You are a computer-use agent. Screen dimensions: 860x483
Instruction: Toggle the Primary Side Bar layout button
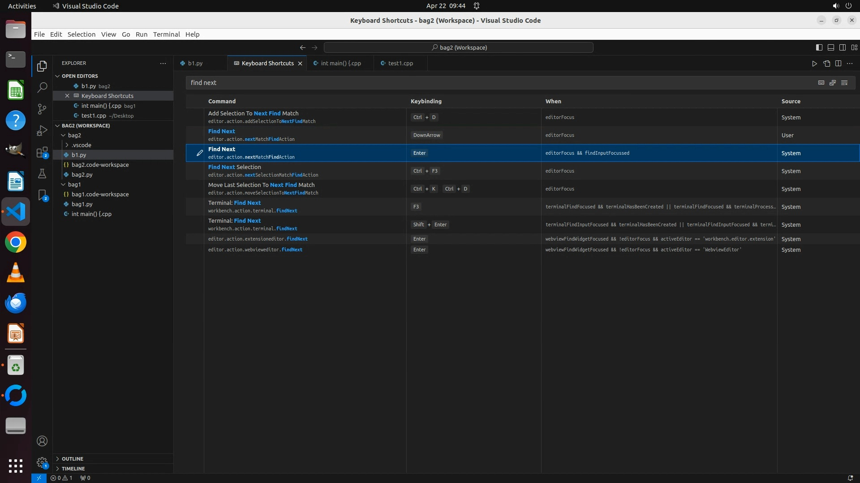click(x=819, y=47)
